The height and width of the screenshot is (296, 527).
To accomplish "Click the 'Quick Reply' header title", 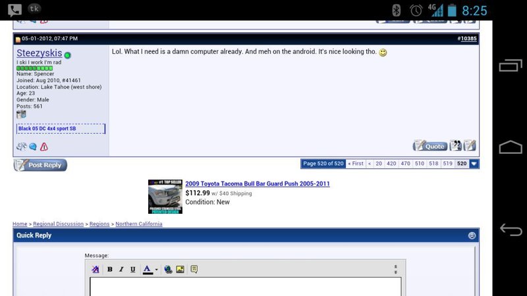I will tap(34, 235).
